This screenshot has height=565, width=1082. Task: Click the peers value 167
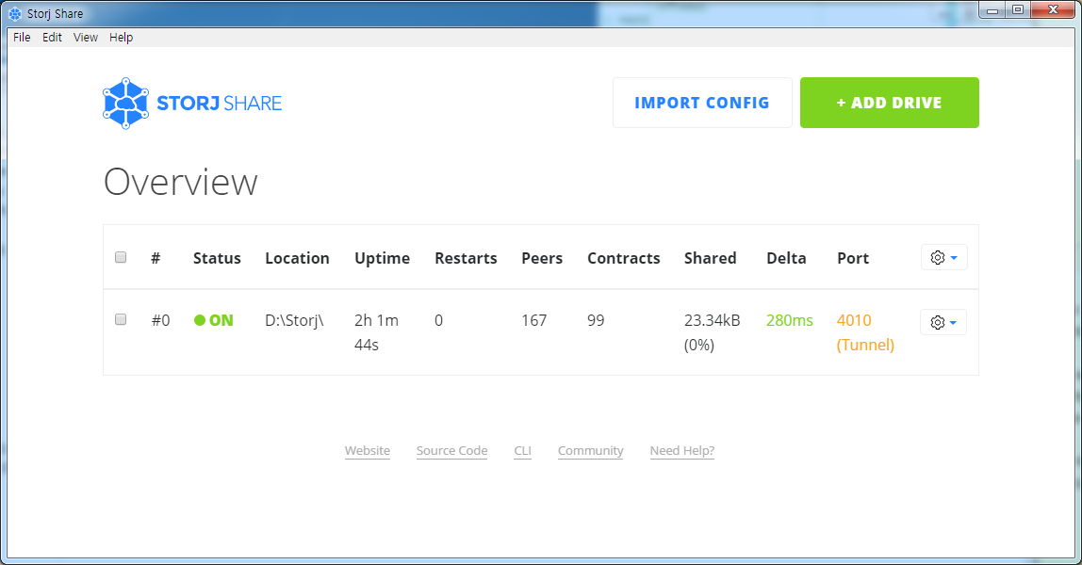(534, 320)
